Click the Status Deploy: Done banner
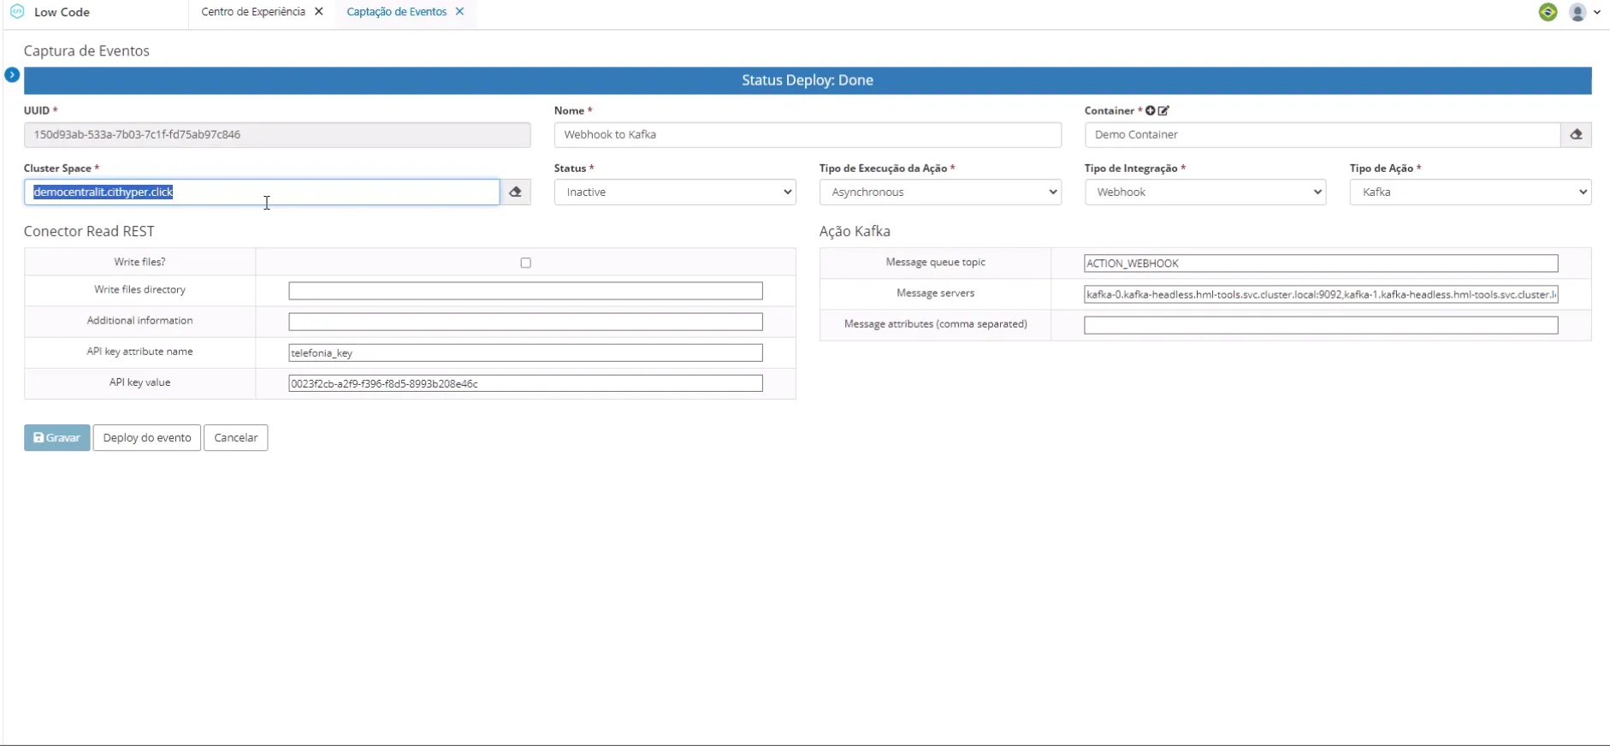The height and width of the screenshot is (746, 1610). click(x=808, y=80)
